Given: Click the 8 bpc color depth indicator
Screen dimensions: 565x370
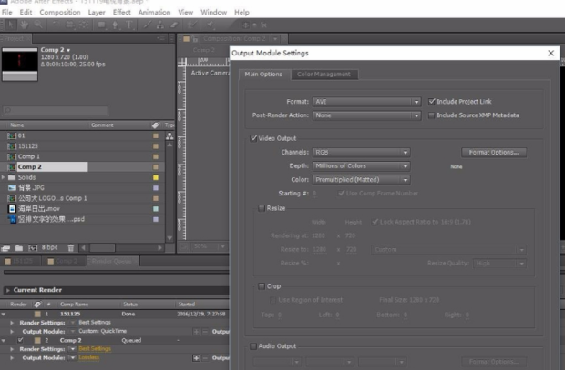Looking at the screenshot, I should (x=50, y=247).
